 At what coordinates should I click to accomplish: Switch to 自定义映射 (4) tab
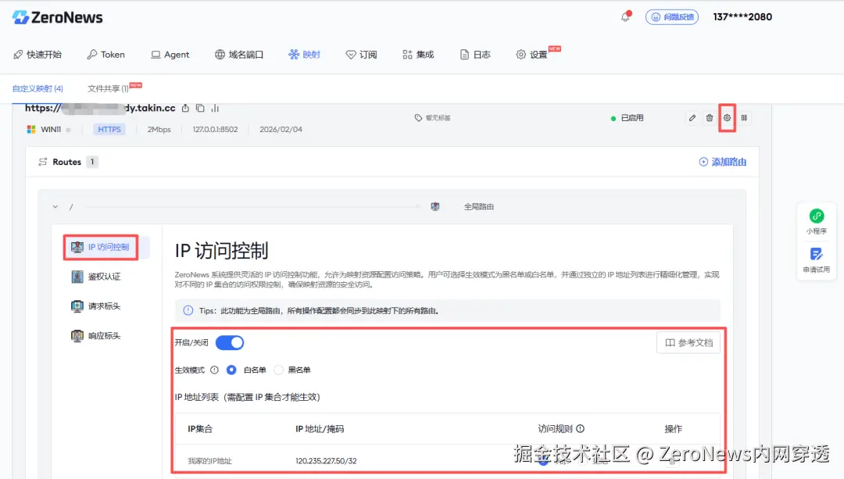38,88
